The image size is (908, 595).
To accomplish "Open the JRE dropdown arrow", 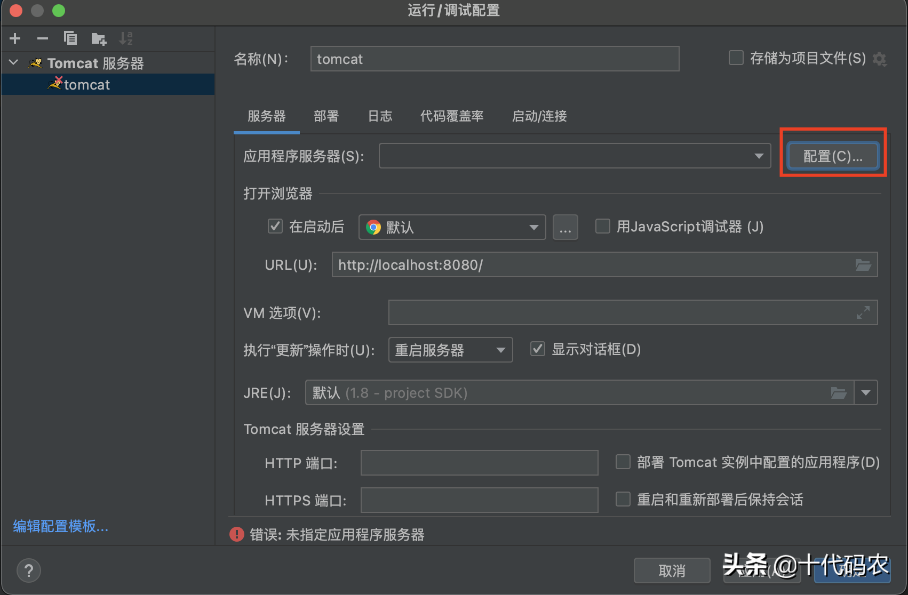I will click(866, 393).
